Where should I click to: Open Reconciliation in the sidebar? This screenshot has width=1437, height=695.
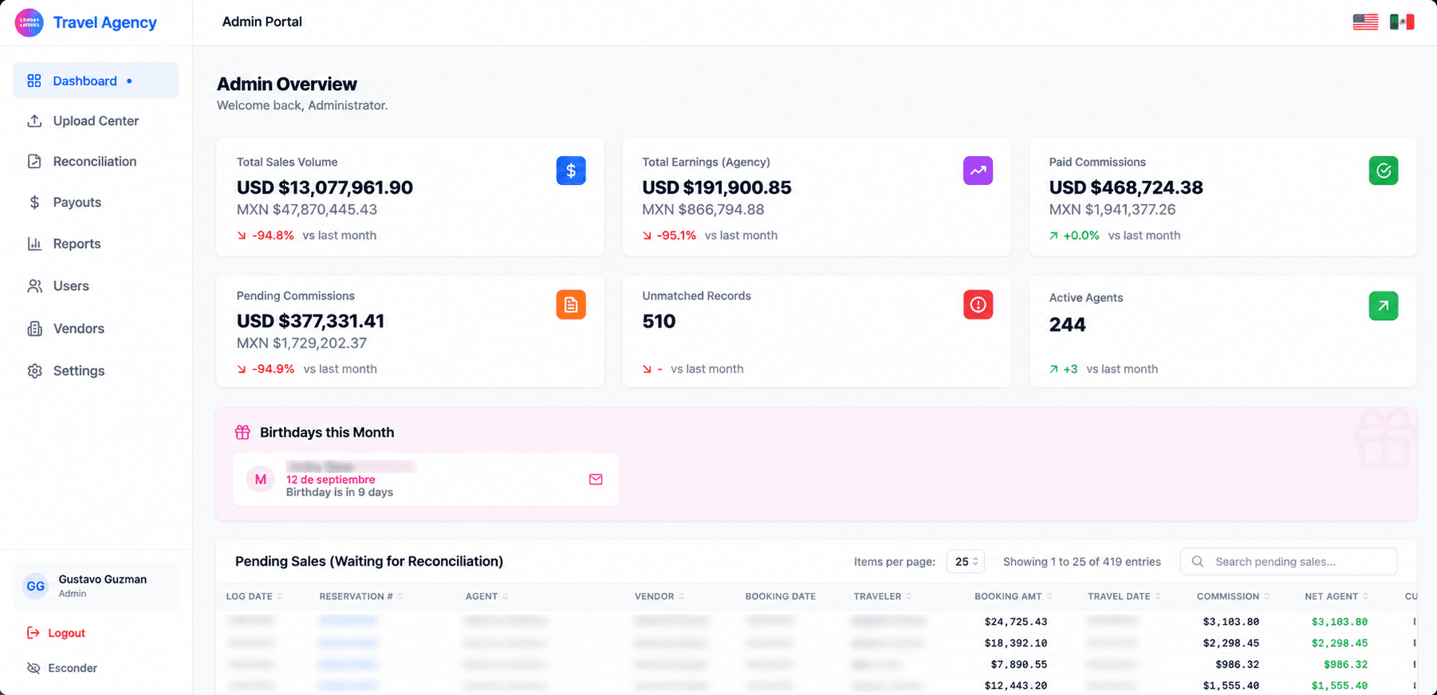tap(96, 162)
